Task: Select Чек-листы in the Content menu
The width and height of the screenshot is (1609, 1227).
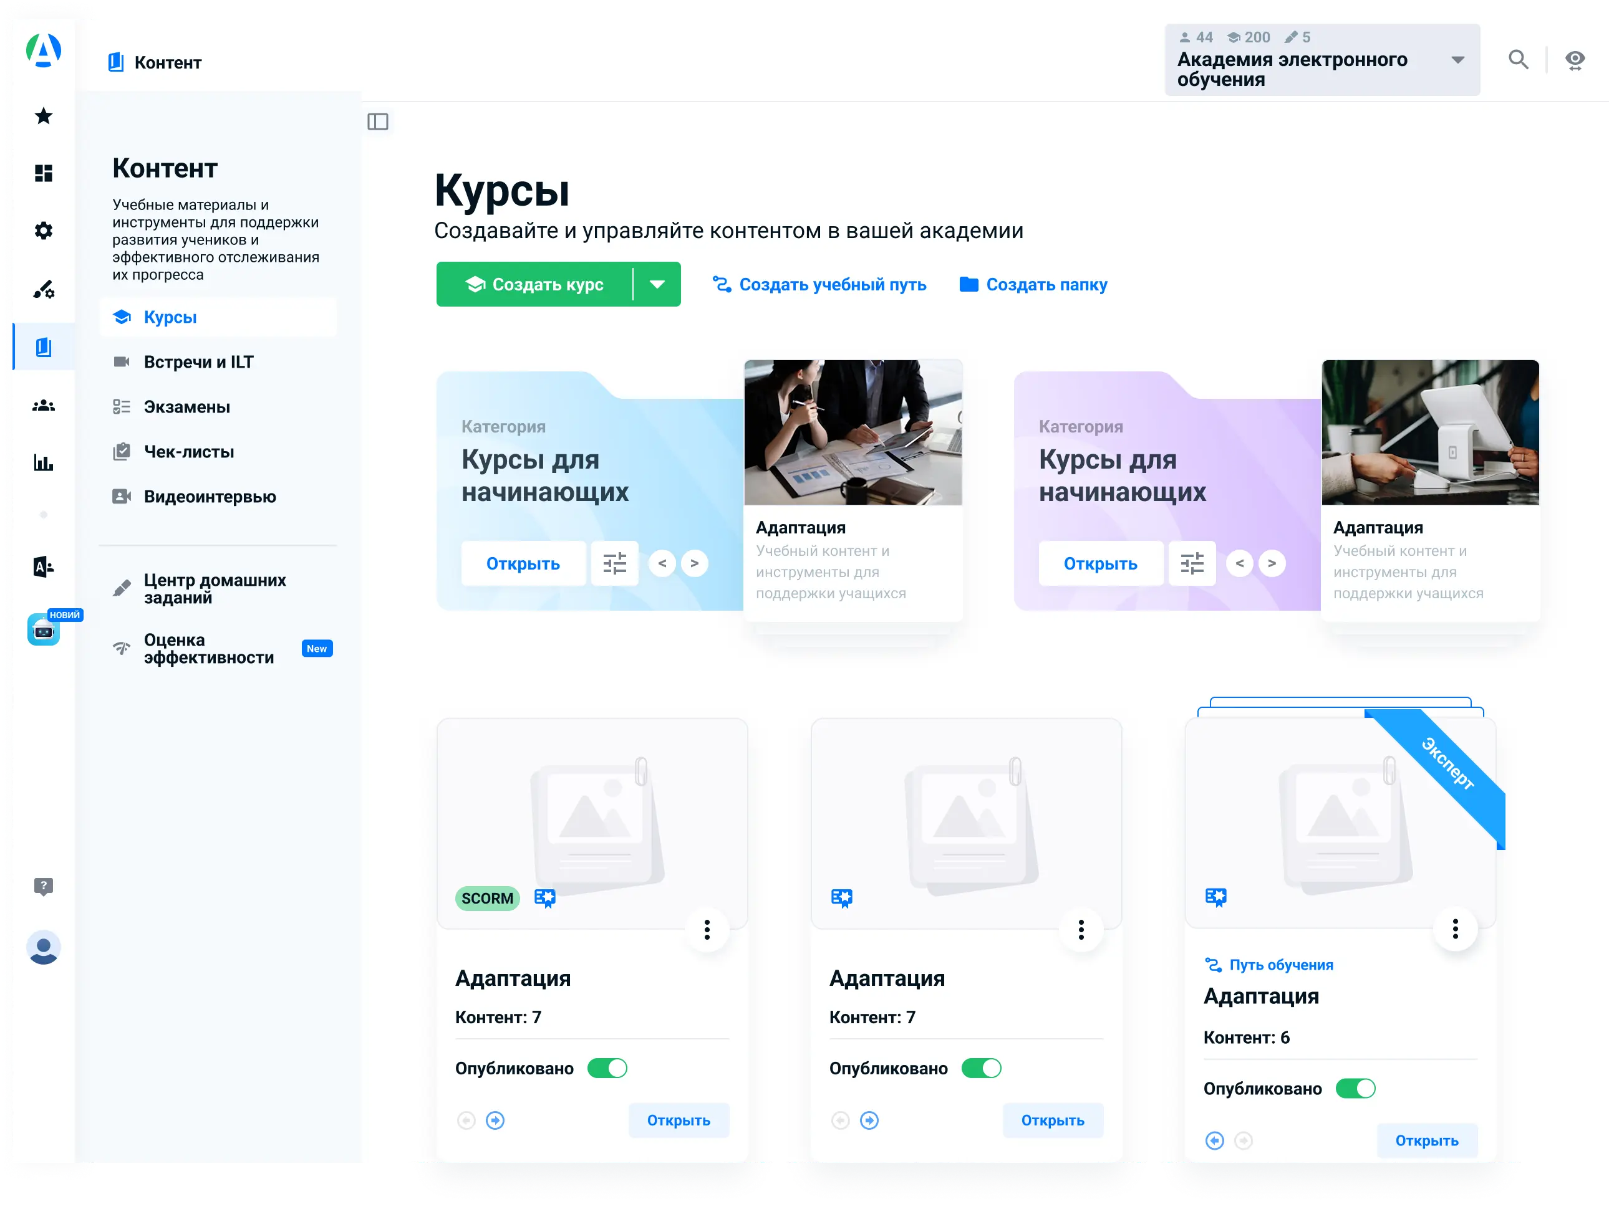Action: [218, 452]
